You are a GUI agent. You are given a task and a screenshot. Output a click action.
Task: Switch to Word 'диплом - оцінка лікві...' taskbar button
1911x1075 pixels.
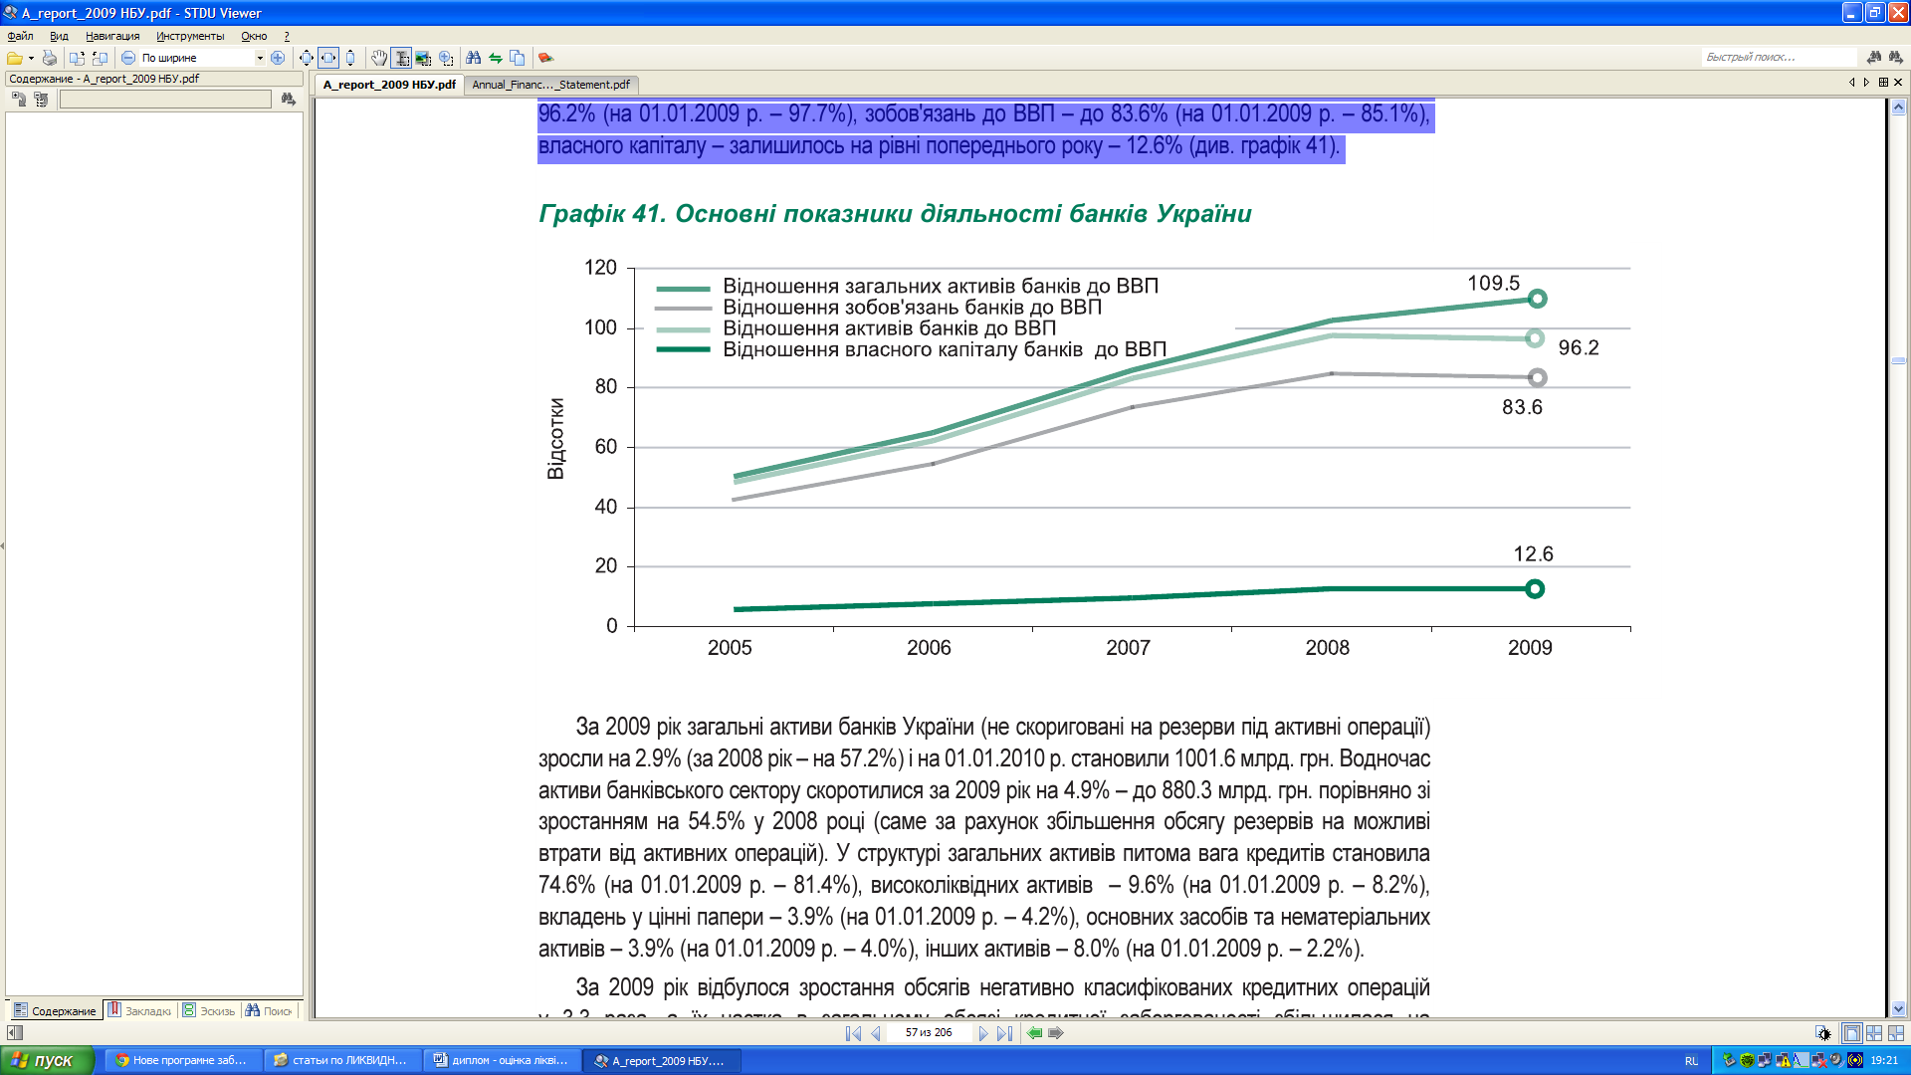pos(503,1060)
